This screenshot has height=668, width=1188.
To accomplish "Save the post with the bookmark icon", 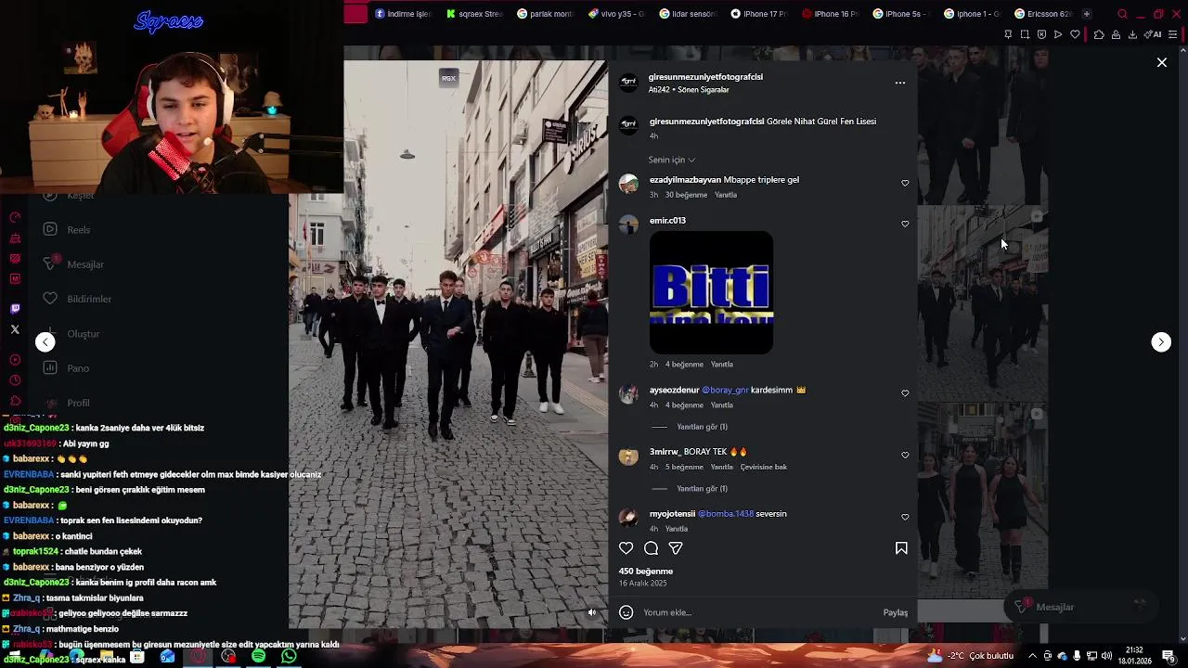I will pos(901,548).
